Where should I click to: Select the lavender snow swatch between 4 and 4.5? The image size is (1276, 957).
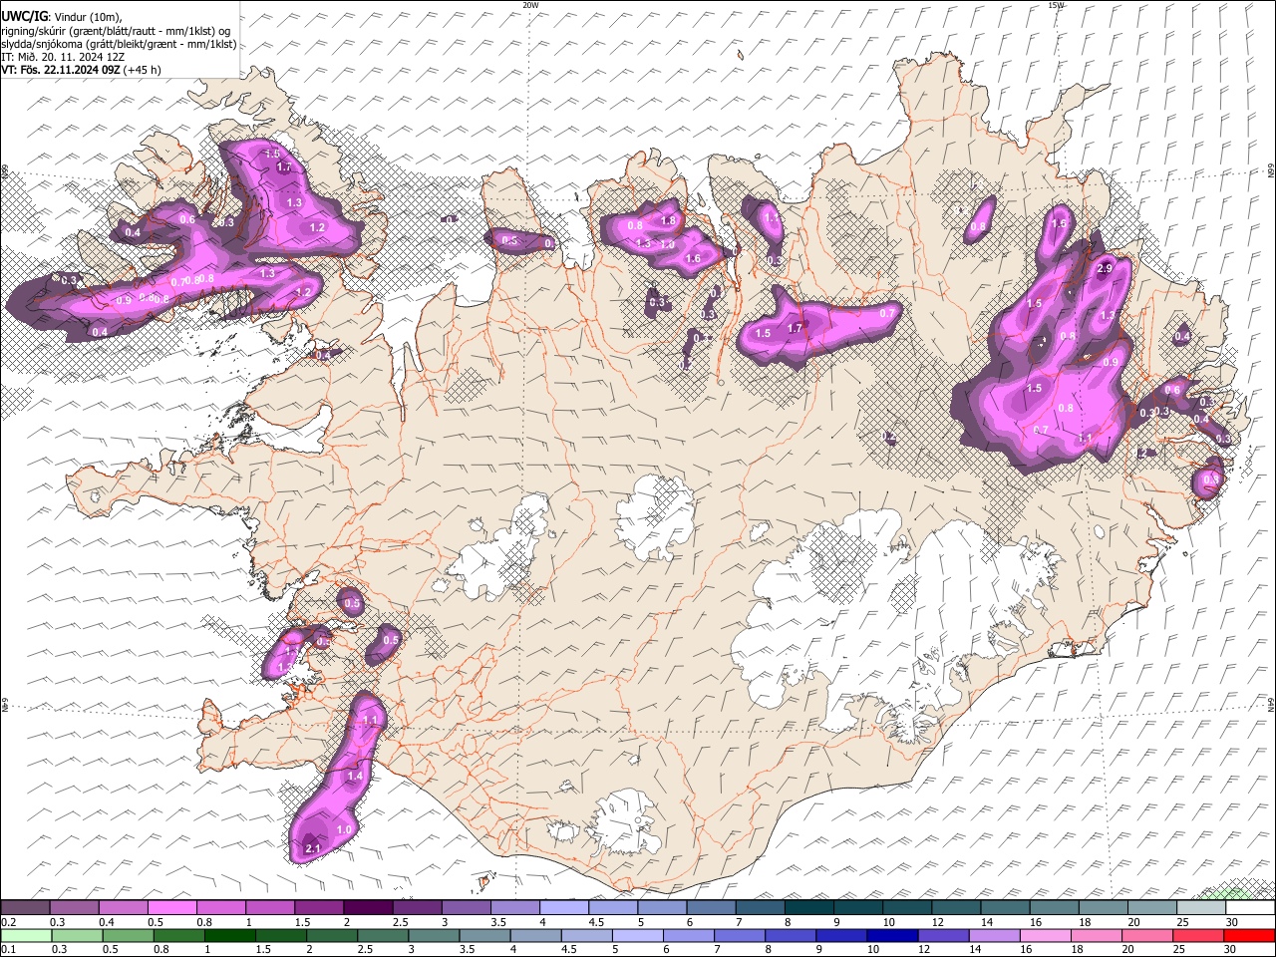pos(564,908)
